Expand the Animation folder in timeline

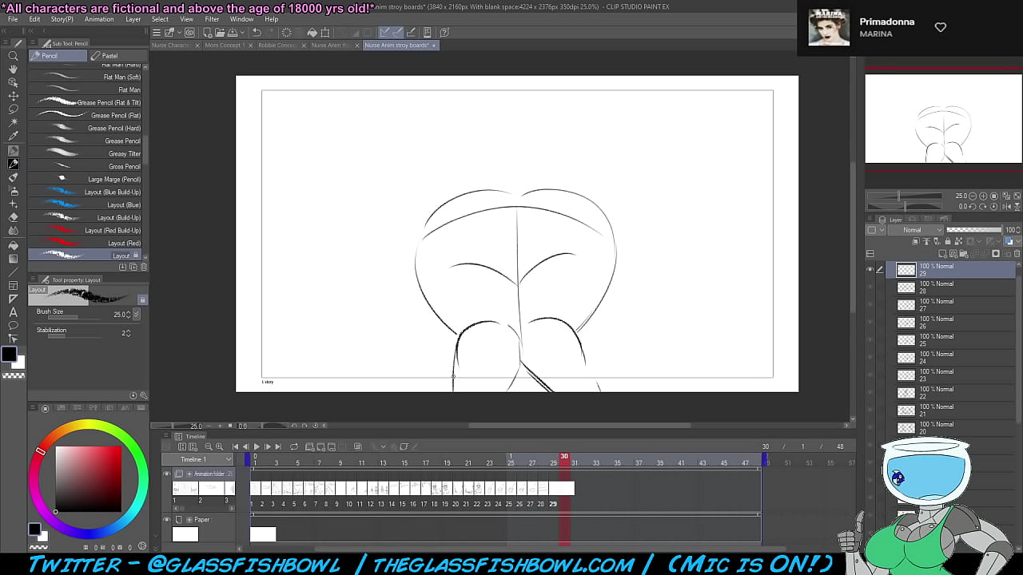[189, 474]
